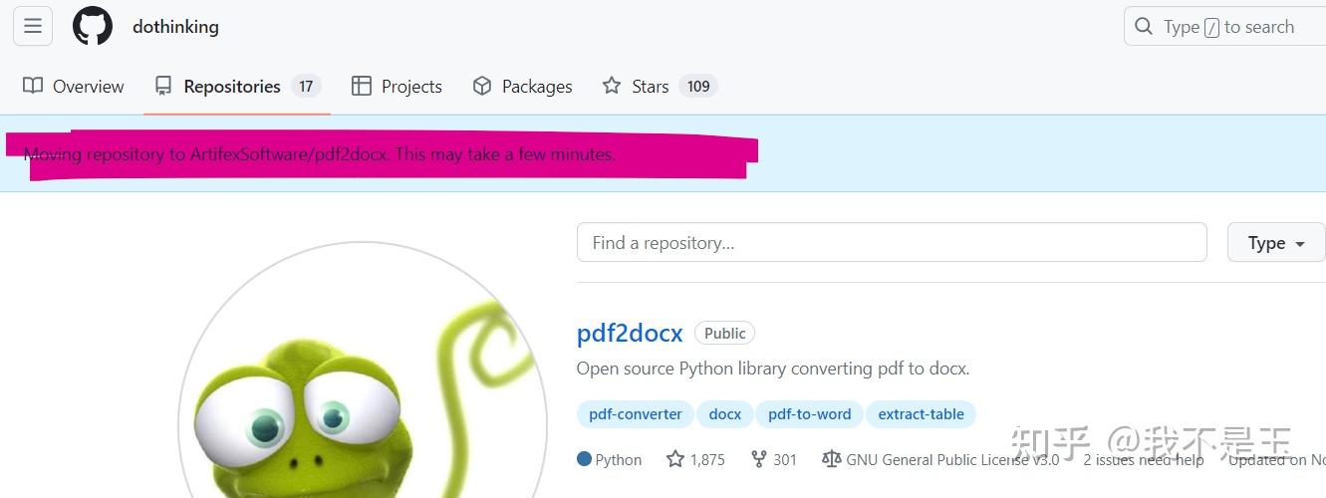Image resolution: width=1326 pixels, height=498 pixels.
Task: Click the magnifier search icon
Action: (1144, 27)
